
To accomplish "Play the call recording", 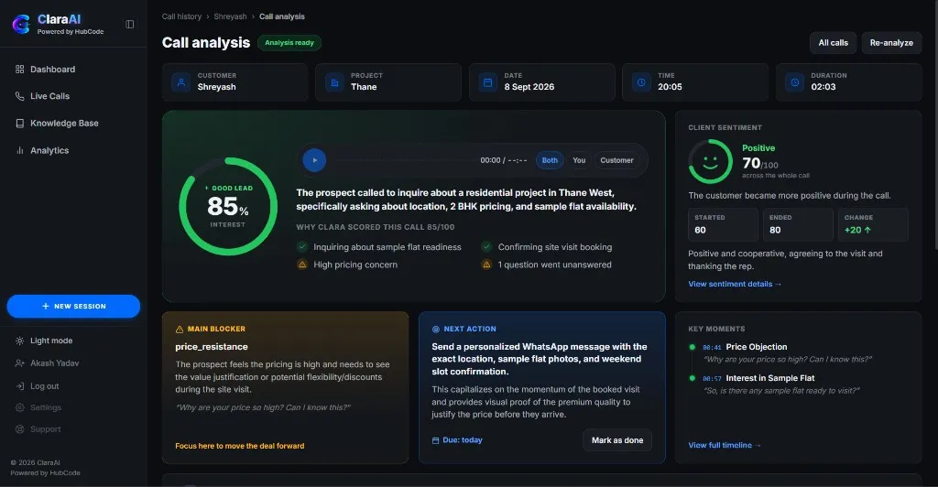I will (x=314, y=160).
